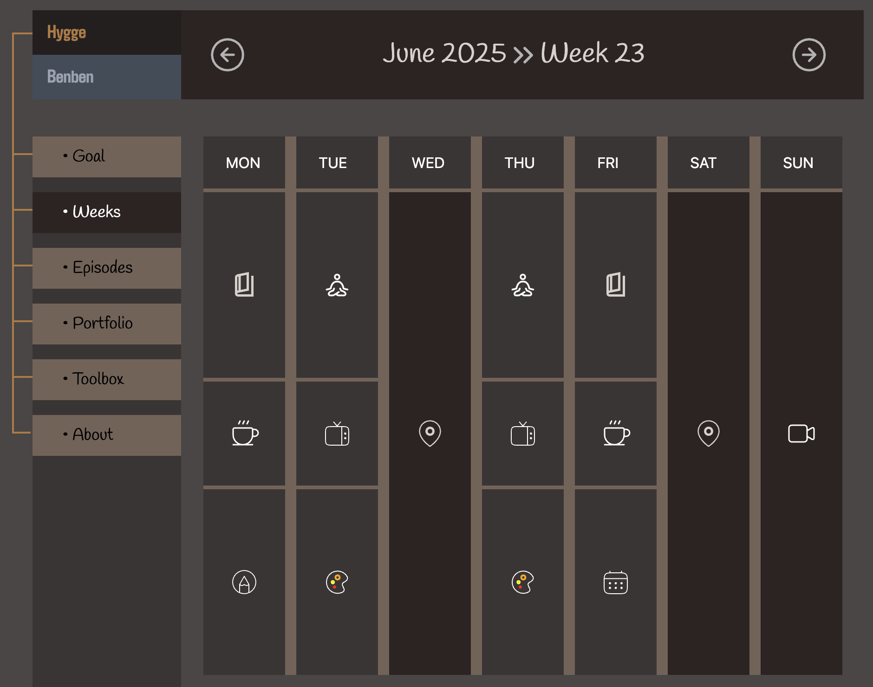Switch to the Episodes section

point(107,268)
